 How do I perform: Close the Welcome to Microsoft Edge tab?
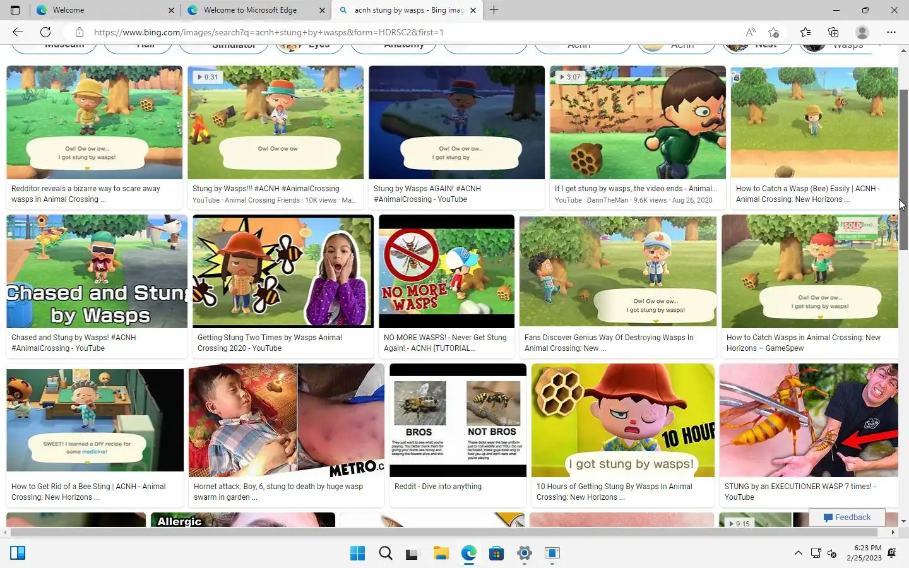tap(322, 10)
